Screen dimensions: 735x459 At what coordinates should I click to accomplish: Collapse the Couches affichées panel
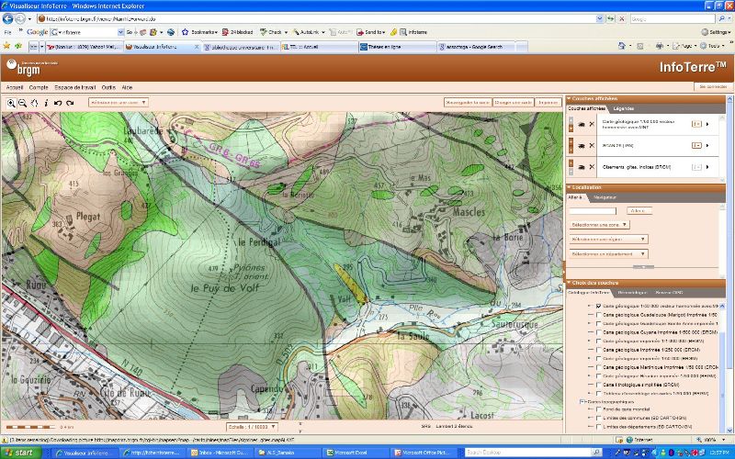point(569,98)
